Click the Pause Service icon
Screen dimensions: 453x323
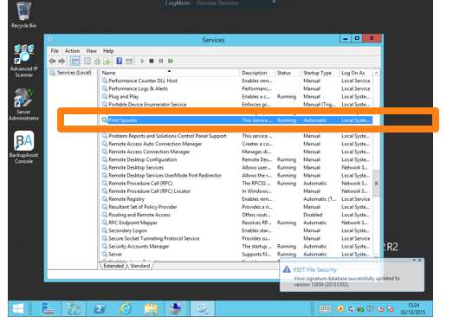point(161,61)
